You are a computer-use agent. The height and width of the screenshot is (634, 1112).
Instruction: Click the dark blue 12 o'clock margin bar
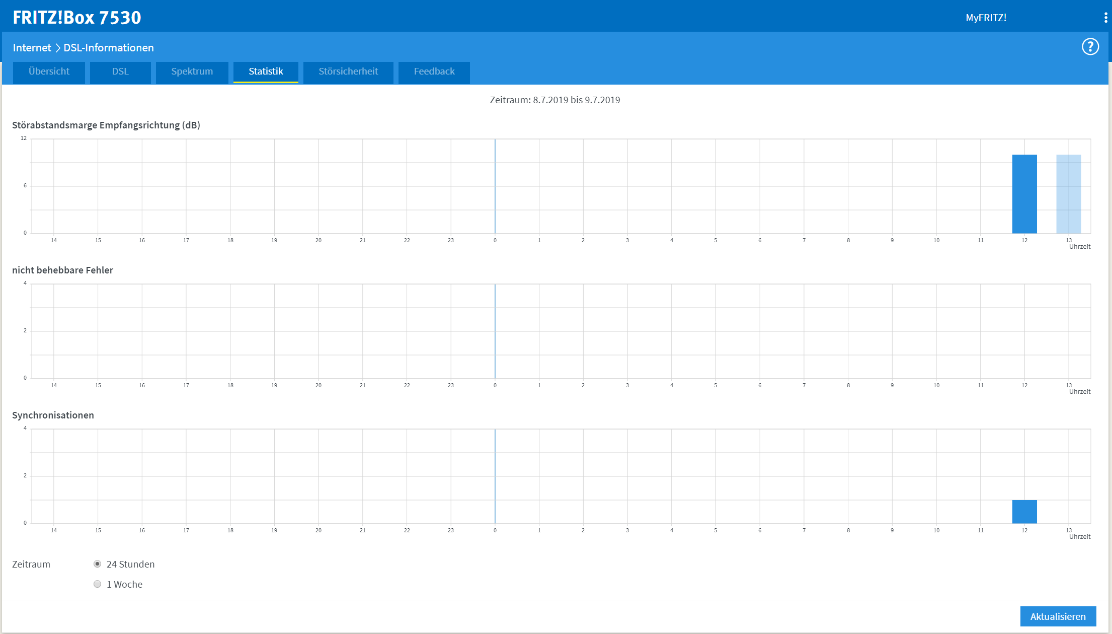1024,194
